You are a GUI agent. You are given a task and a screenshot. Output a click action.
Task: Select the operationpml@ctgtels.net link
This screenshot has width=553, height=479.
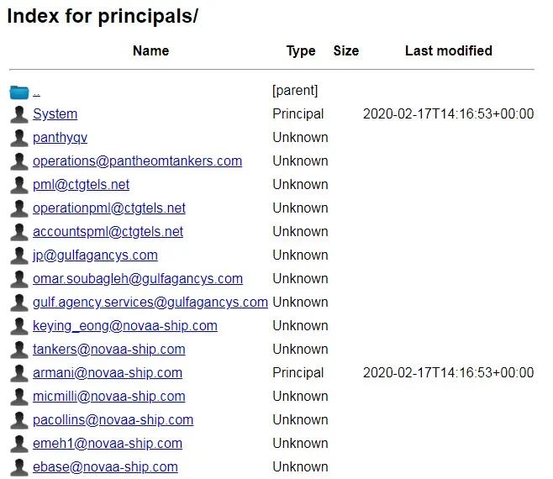coord(109,208)
